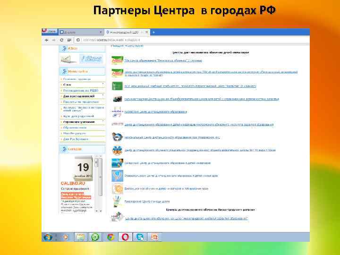
Task: Open the red-highlighted Николая Чудотворца holiday link
Action: (76, 196)
